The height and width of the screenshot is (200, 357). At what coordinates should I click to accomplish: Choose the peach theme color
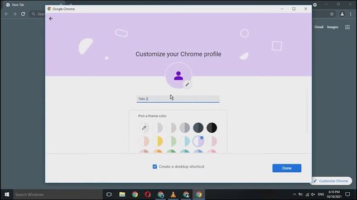(144, 141)
